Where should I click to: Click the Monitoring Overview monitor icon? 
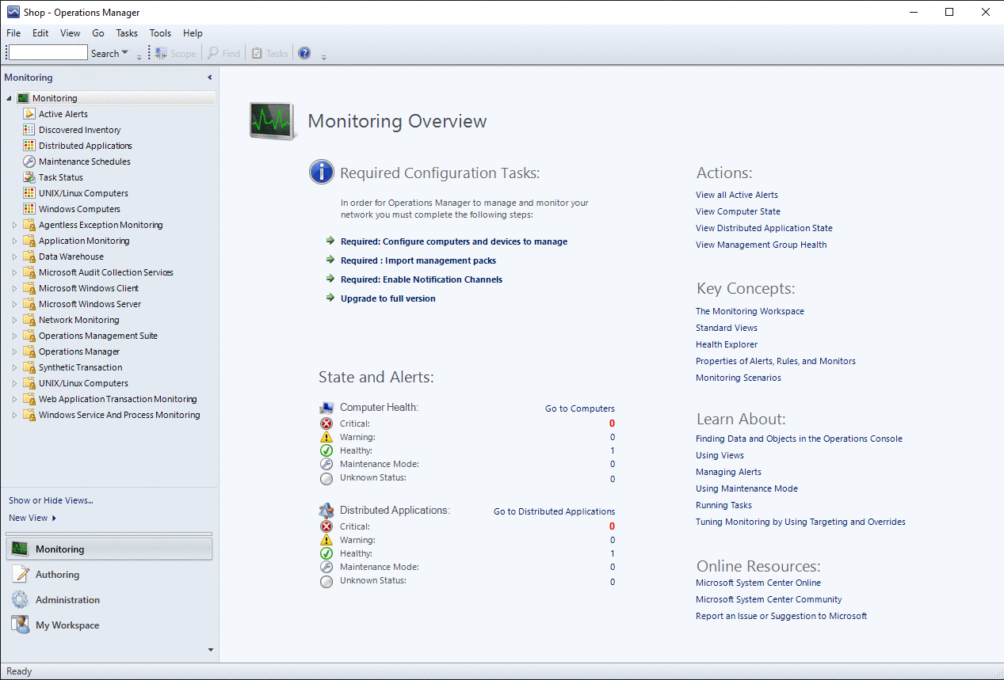coord(273,121)
